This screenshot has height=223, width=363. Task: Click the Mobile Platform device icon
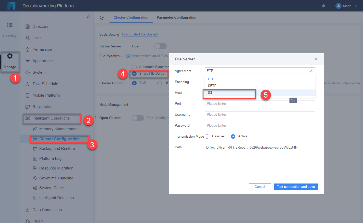(x=28, y=95)
